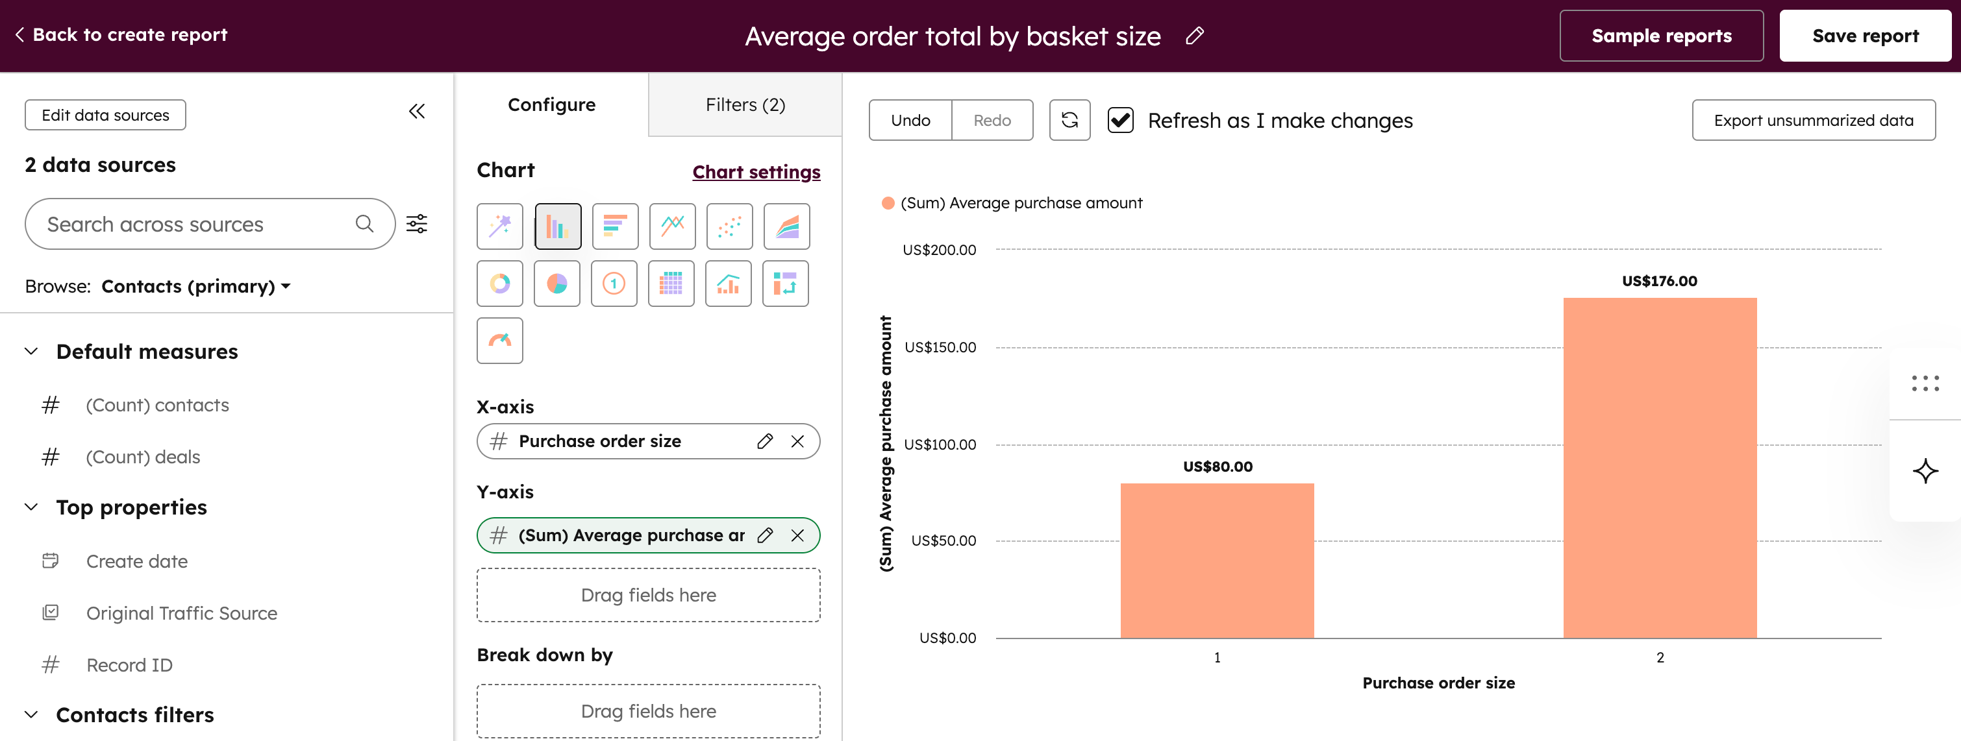1961x741 pixels.
Task: Click the refresh report data icon
Action: 1069,119
